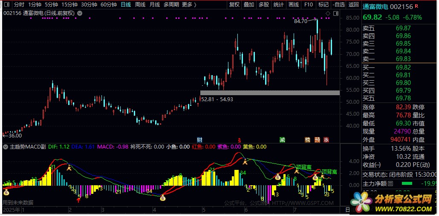Click the 交易状态 trading status line
The width and height of the screenshot is (439, 216).
(x=400, y=175)
